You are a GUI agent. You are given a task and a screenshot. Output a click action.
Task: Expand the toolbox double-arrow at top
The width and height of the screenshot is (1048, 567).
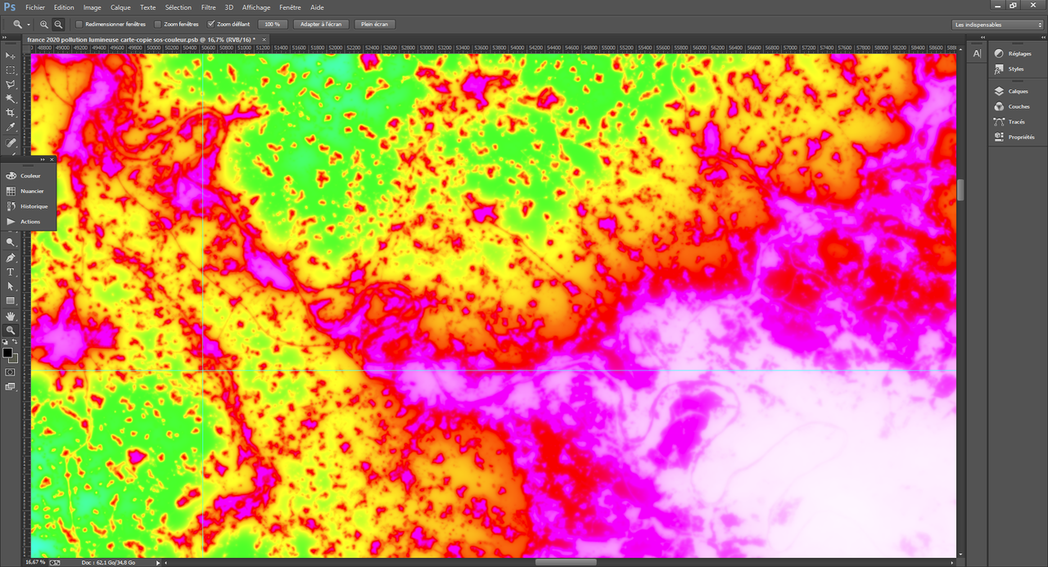tap(6, 38)
